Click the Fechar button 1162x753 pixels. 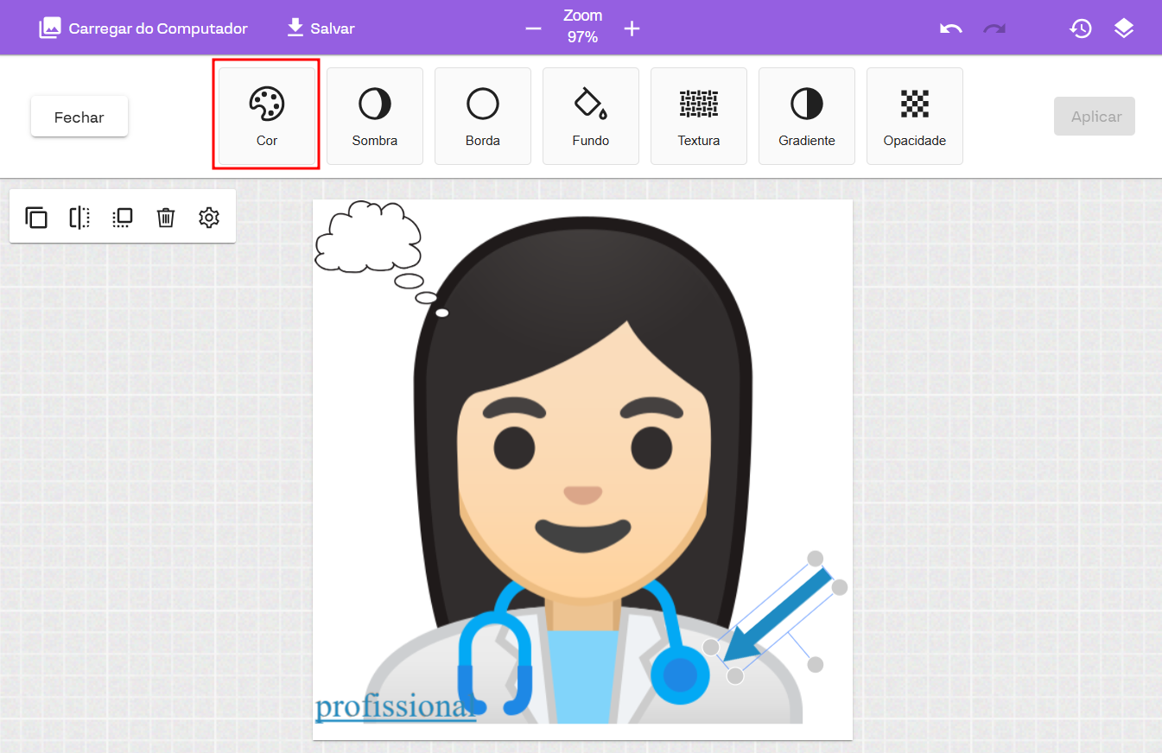[x=79, y=117]
